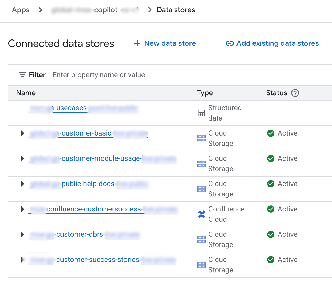
Task: Expand the customer-module-usage row
Action: pos(23,158)
